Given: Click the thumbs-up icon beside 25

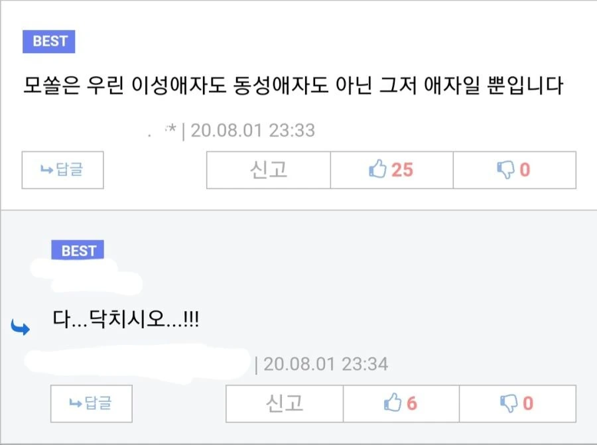Looking at the screenshot, I should (377, 168).
